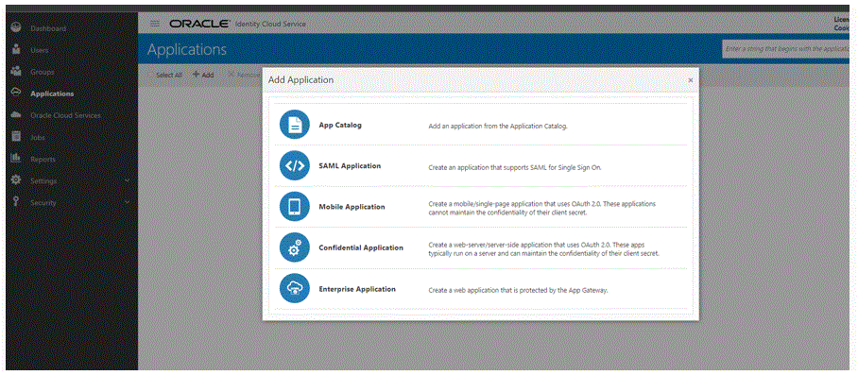Choose Confidential Application option label
Screen dimensions: 858x375
pyautogui.click(x=361, y=247)
